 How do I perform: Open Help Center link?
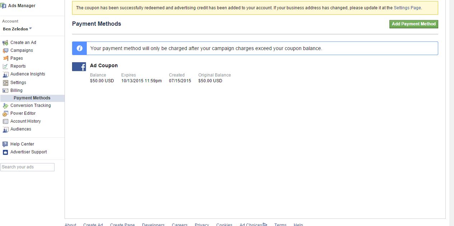(22, 144)
